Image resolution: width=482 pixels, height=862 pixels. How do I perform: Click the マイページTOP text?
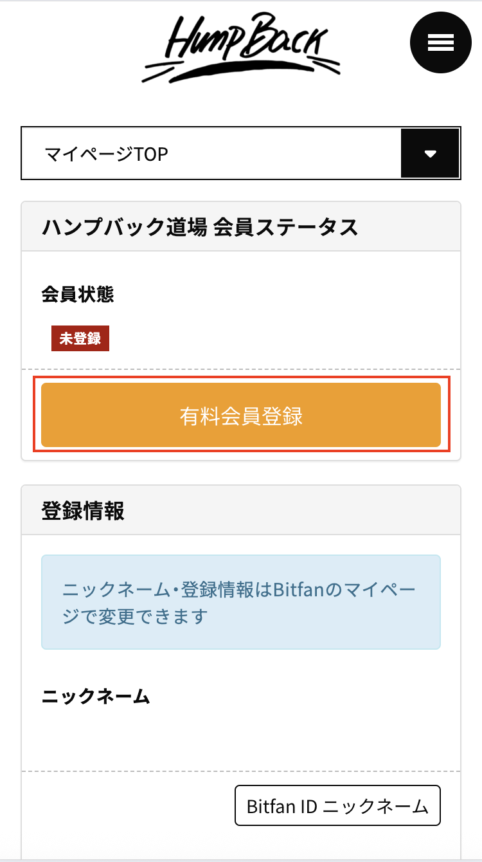coord(106,154)
